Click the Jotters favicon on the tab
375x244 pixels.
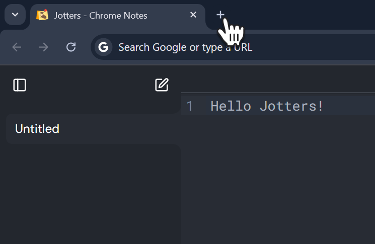(43, 15)
